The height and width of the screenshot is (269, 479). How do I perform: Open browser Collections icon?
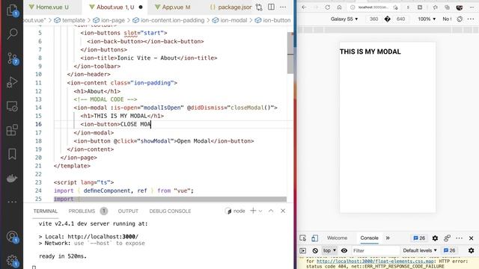pos(448,7)
